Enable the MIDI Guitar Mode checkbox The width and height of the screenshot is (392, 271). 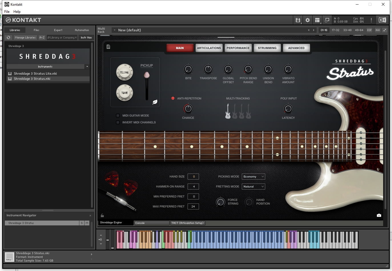pos(118,115)
